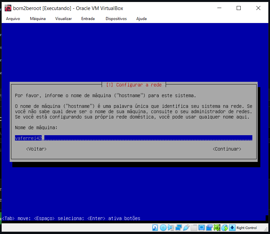Open the Ajuda menu
Screen dimensions: 270x234
click(141, 19)
